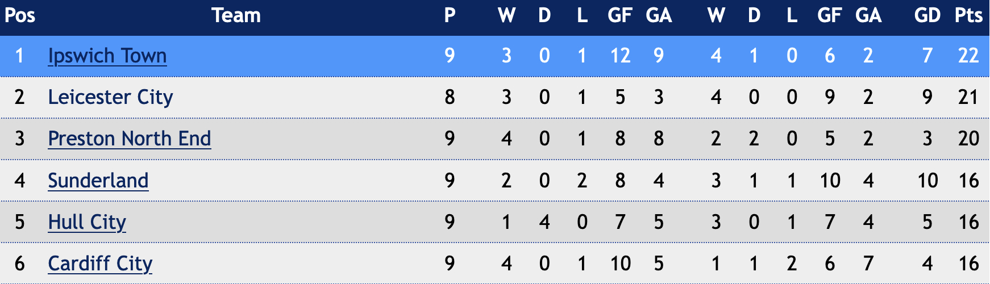Click Ipswich Town's home goals for 12

[620, 56]
